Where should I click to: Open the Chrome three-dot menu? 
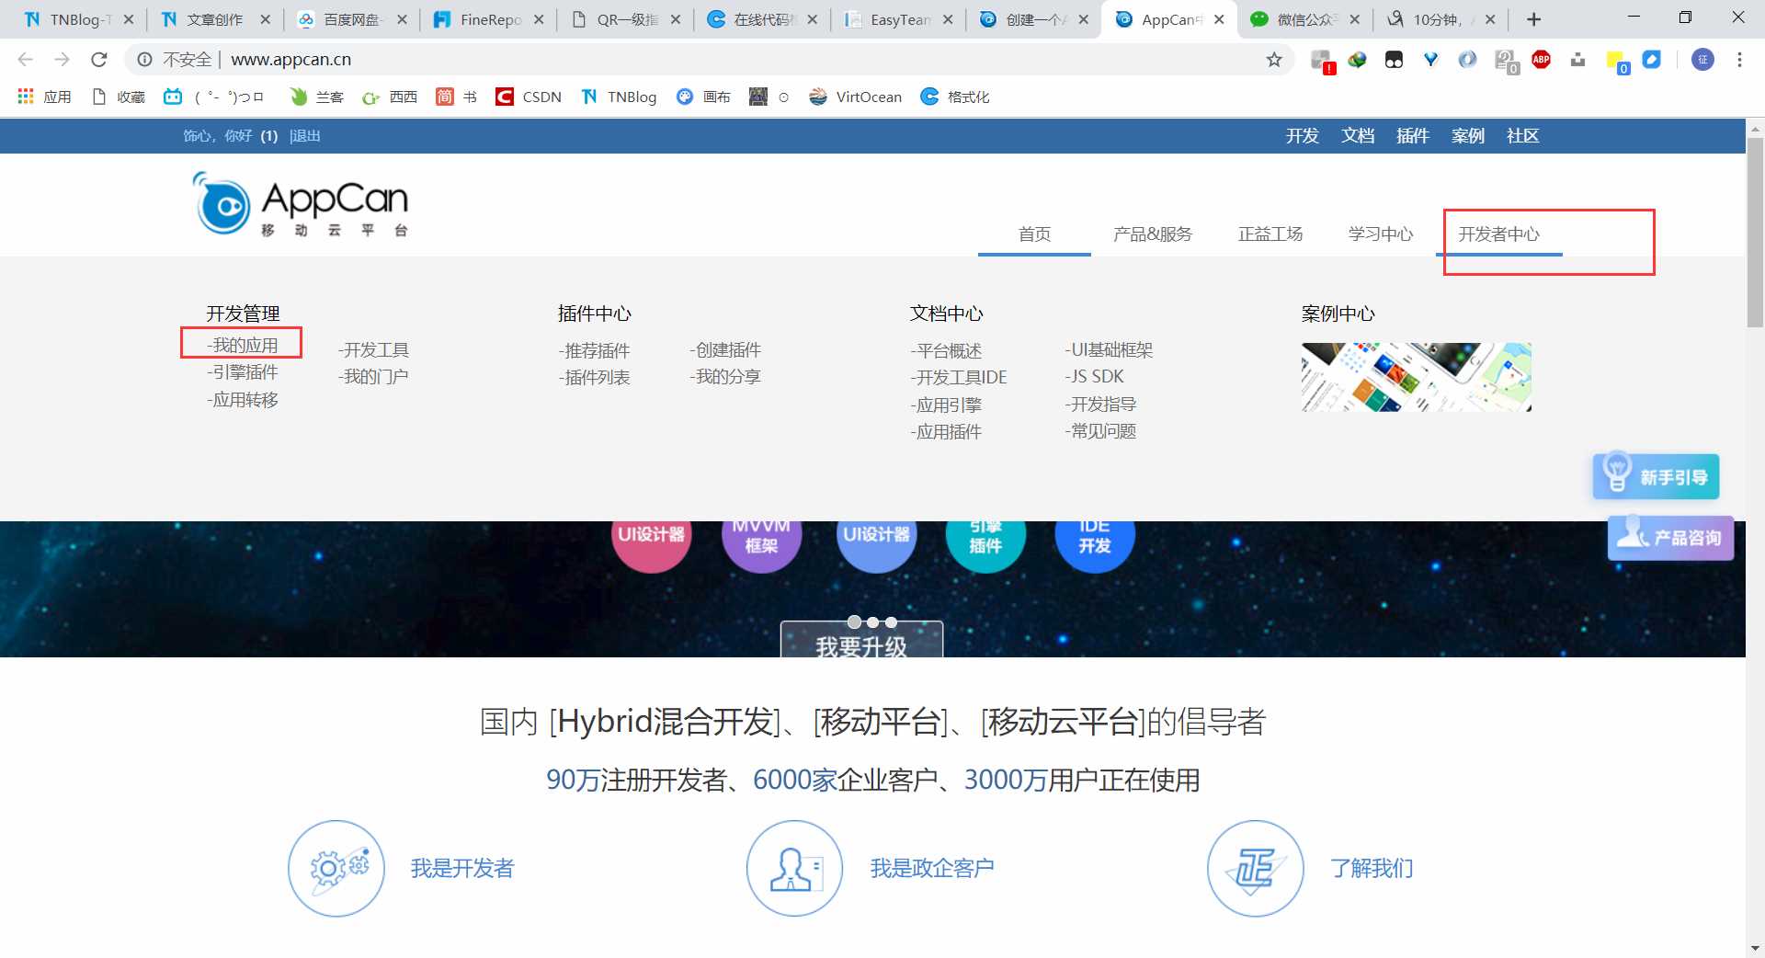[x=1739, y=59]
